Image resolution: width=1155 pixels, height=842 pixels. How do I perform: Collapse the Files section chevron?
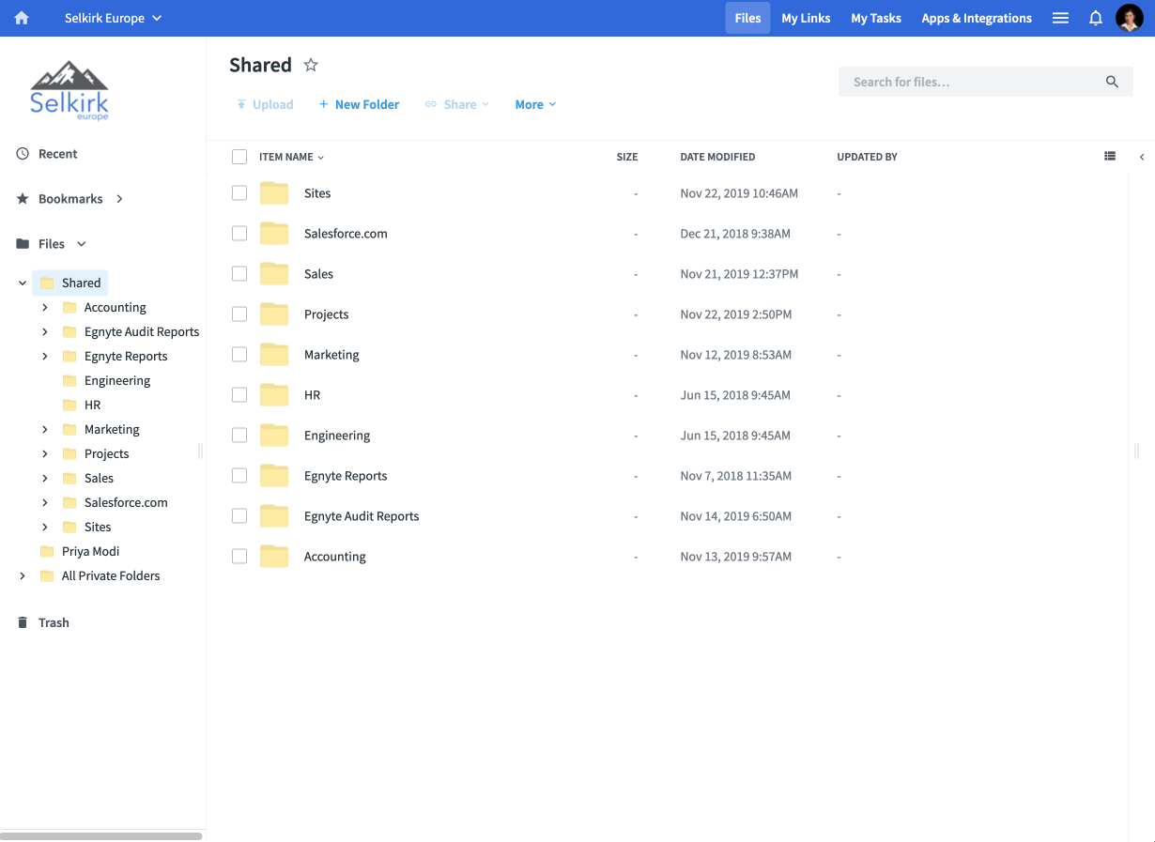click(82, 244)
